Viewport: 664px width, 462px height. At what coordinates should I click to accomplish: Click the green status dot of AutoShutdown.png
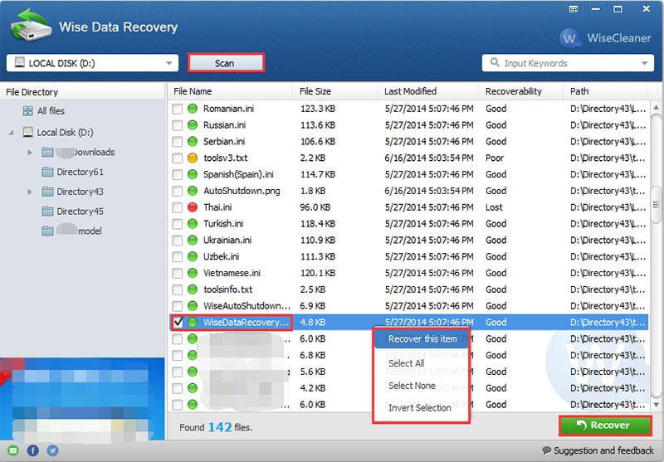(193, 191)
